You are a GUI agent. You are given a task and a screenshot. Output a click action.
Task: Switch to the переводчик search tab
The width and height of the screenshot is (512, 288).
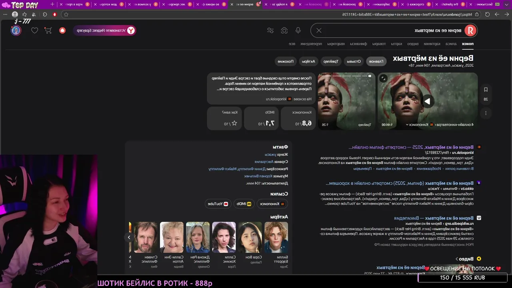click(312, 44)
